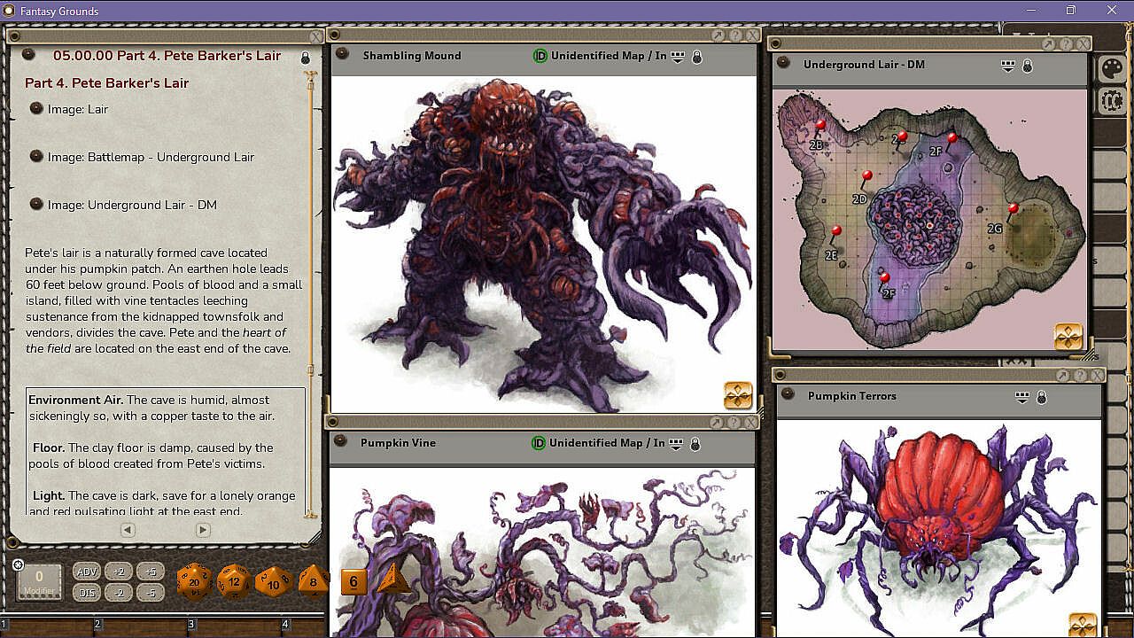Go to the previous story page arrow
Viewport: 1134px width, 638px height.
128,530
